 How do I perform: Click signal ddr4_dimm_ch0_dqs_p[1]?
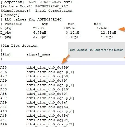(50, 85)
